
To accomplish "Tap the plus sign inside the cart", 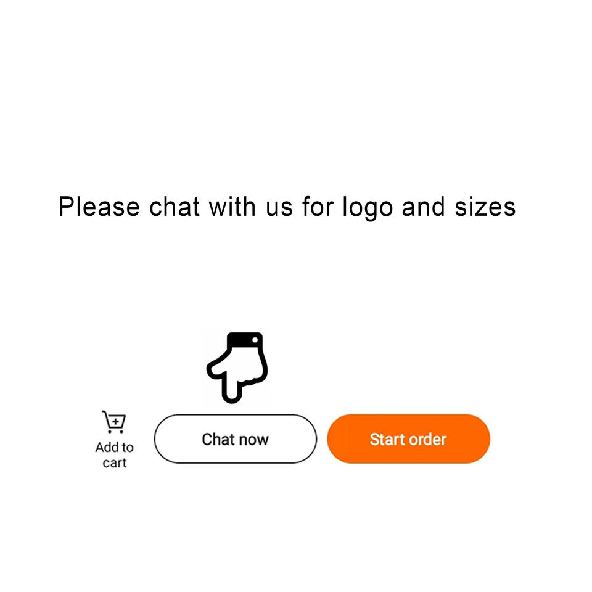I will [x=116, y=421].
